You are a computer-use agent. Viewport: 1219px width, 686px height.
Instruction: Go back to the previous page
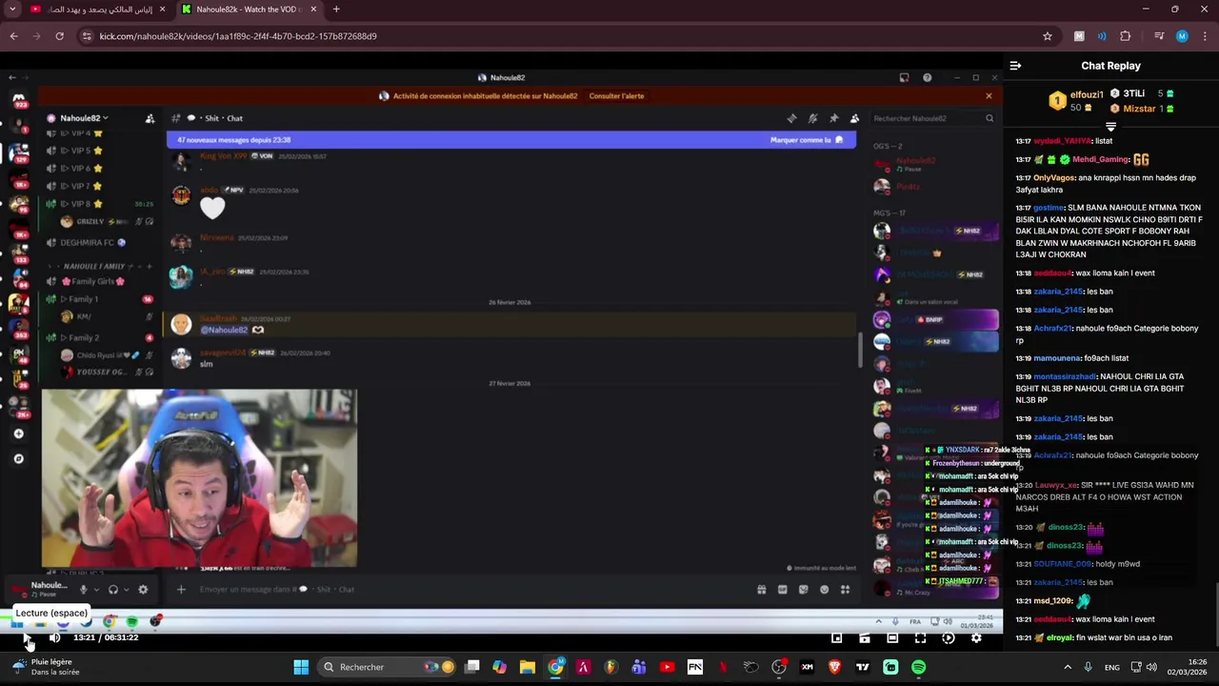click(x=13, y=36)
